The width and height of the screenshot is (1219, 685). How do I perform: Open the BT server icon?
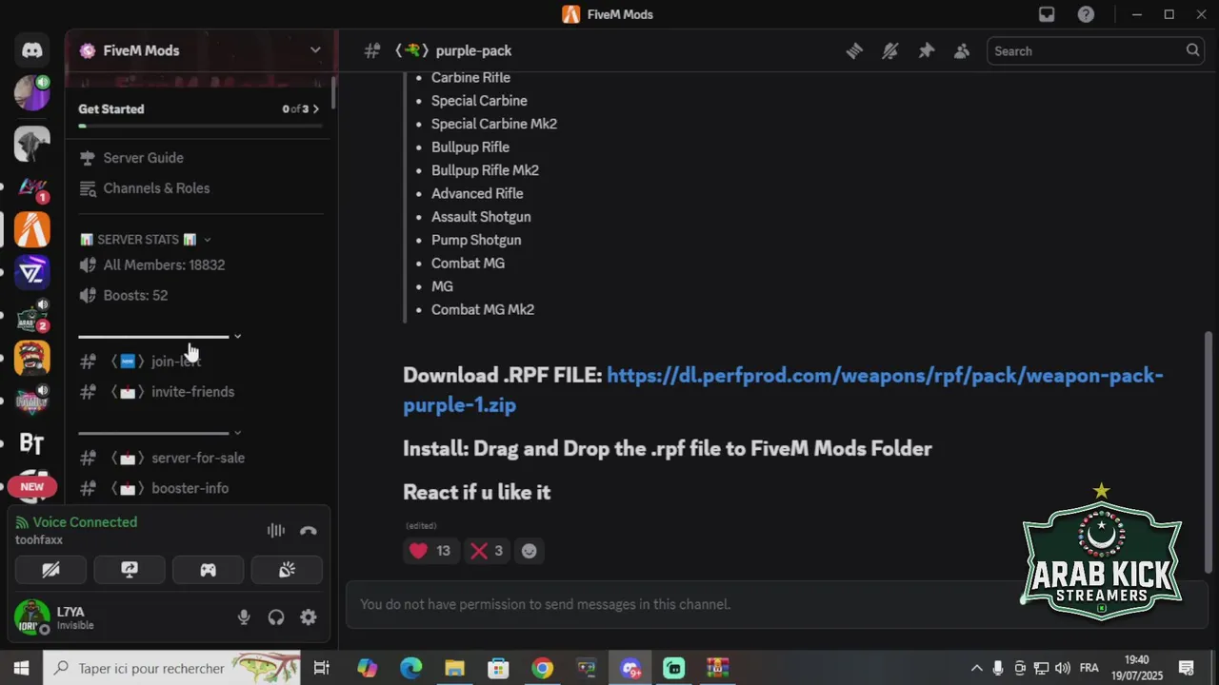(32, 443)
